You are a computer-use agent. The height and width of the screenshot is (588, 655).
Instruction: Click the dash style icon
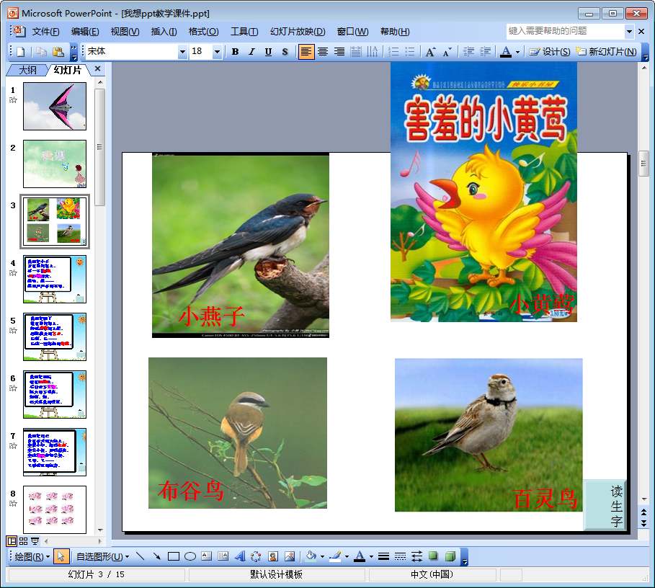pos(400,556)
